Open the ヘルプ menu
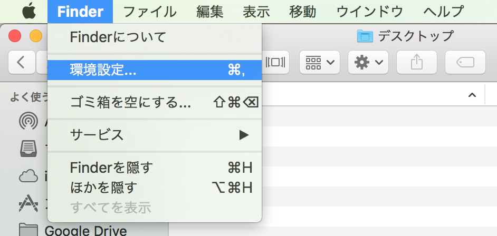 tap(443, 12)
